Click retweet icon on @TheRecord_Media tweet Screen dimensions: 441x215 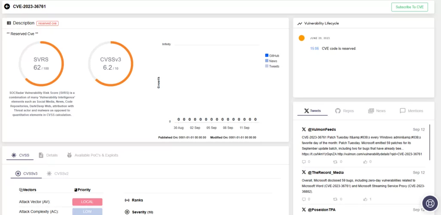coord(335,199)
